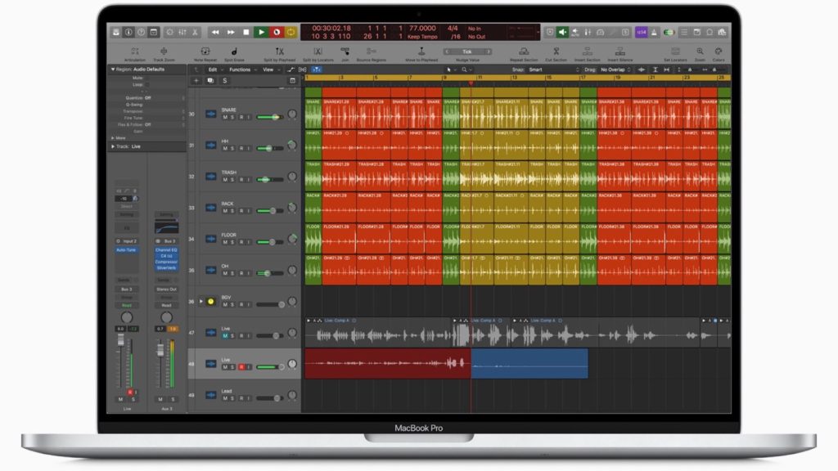Click the Spot Erase toolbar icon
The height and width of the screenshot is (471, 838).
click(x=234, y=52)
